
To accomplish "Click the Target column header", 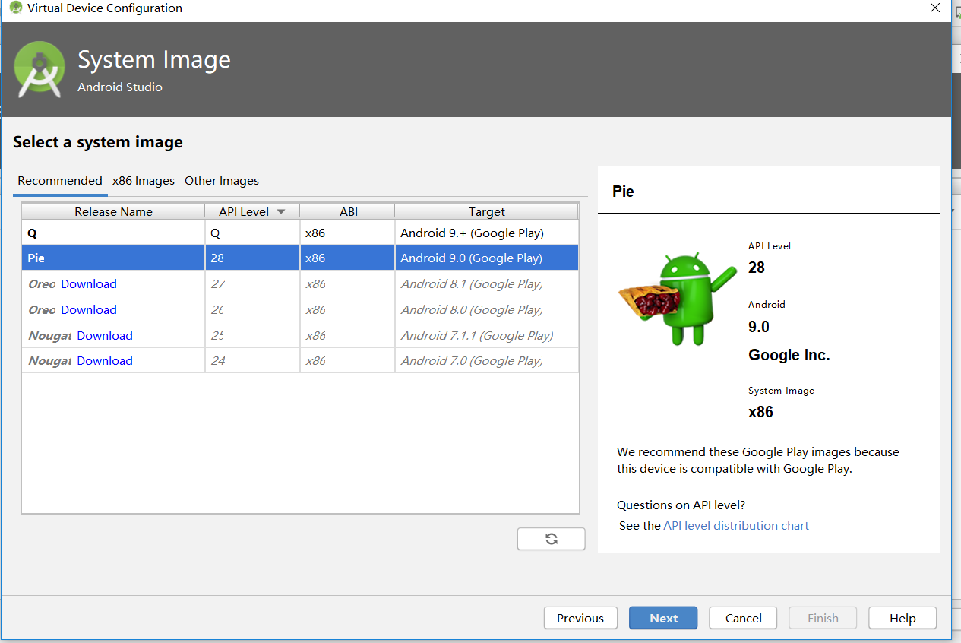I will pos(487,212).
